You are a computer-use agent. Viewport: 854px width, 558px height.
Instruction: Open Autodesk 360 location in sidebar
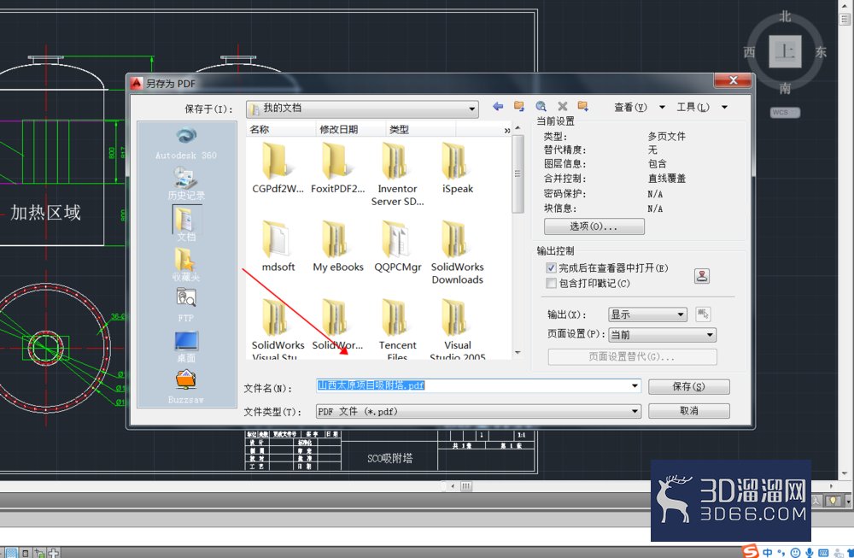click(186, 144)
